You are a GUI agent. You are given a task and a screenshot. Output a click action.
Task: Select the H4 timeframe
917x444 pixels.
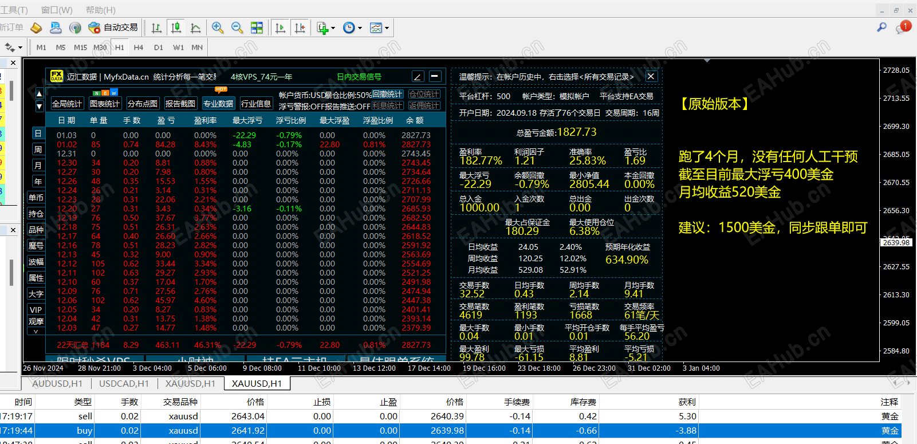[x=139, y=48]
